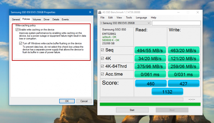214x123 pixels.
Task: Click the disabled Abort button
Action: [172, 110]
